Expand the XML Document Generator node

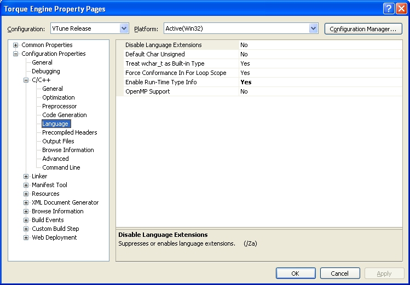tap(26, 202)
